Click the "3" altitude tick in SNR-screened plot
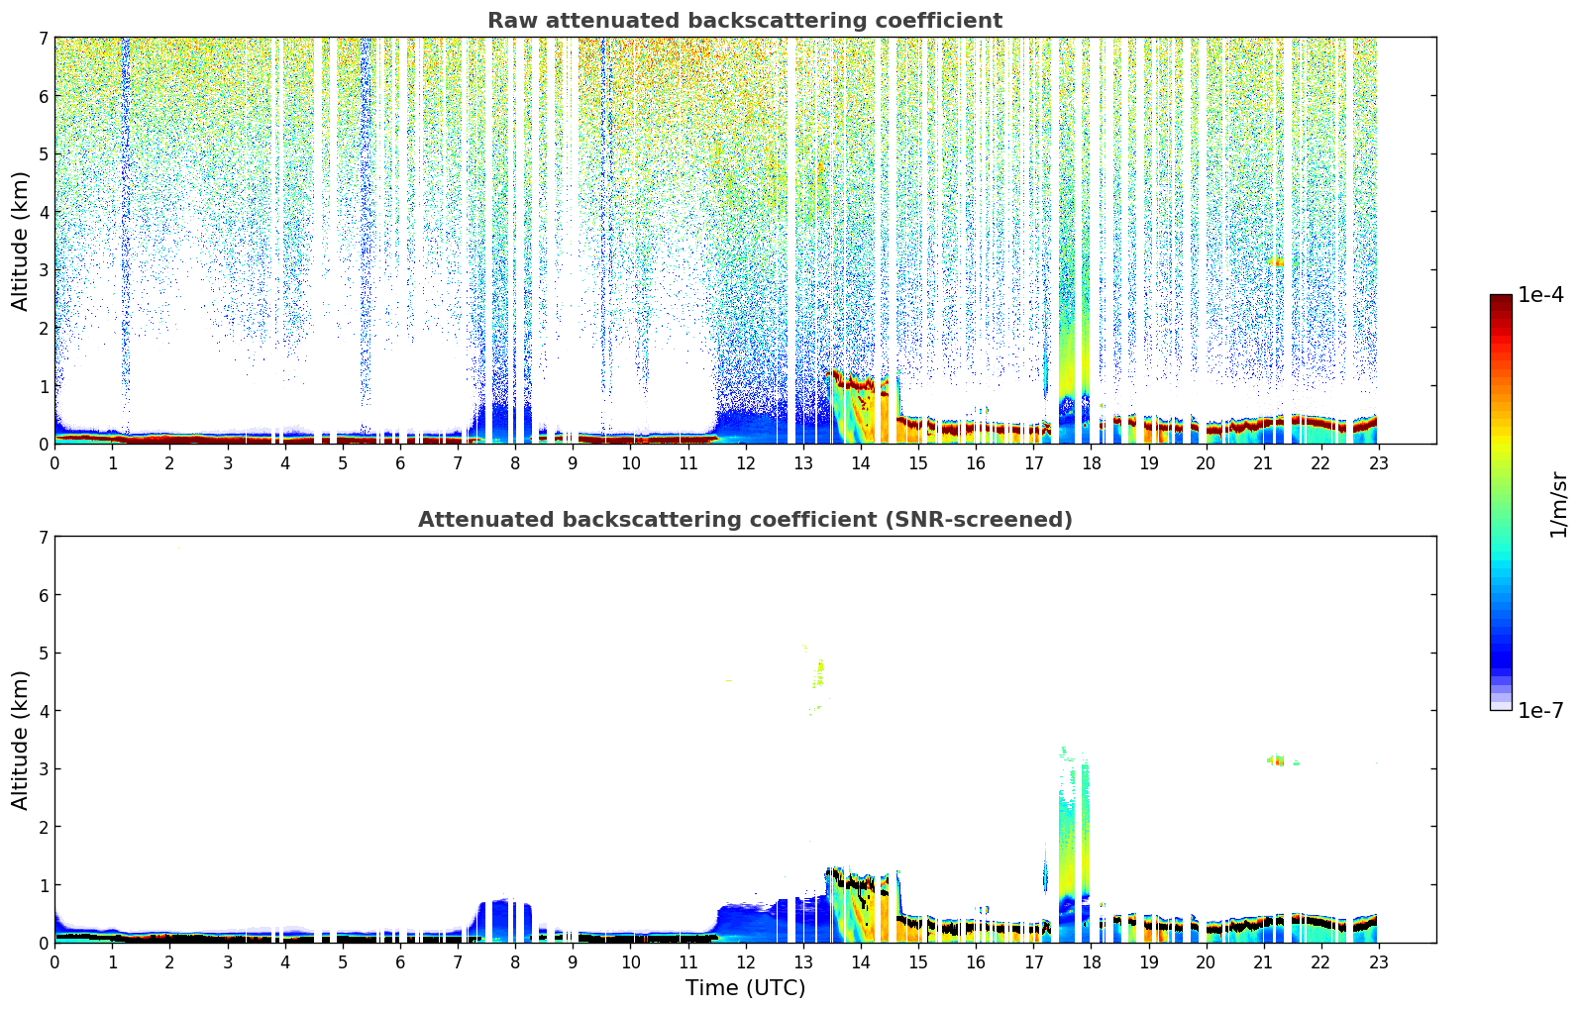1580x1010 pixels. [x=43, y=769]
